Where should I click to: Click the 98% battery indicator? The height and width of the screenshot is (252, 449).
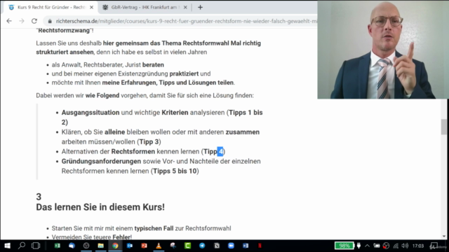pos(344,246)
